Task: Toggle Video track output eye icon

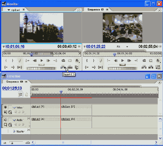Action: 5,107
